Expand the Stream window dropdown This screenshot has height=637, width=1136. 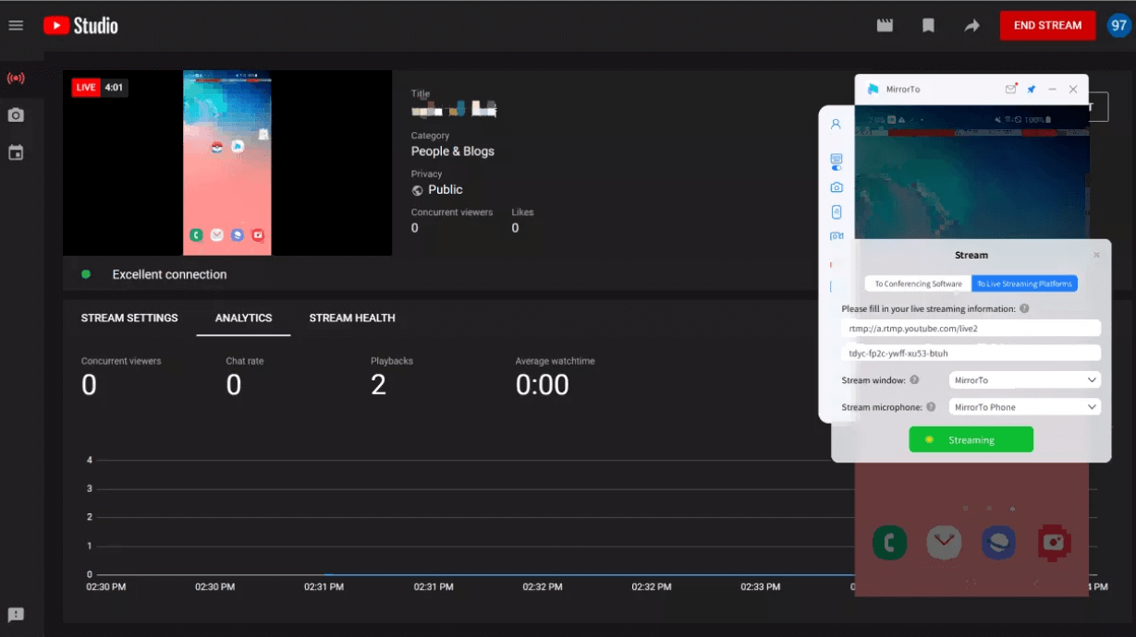pyautogui.click(x=1024, y=380)
